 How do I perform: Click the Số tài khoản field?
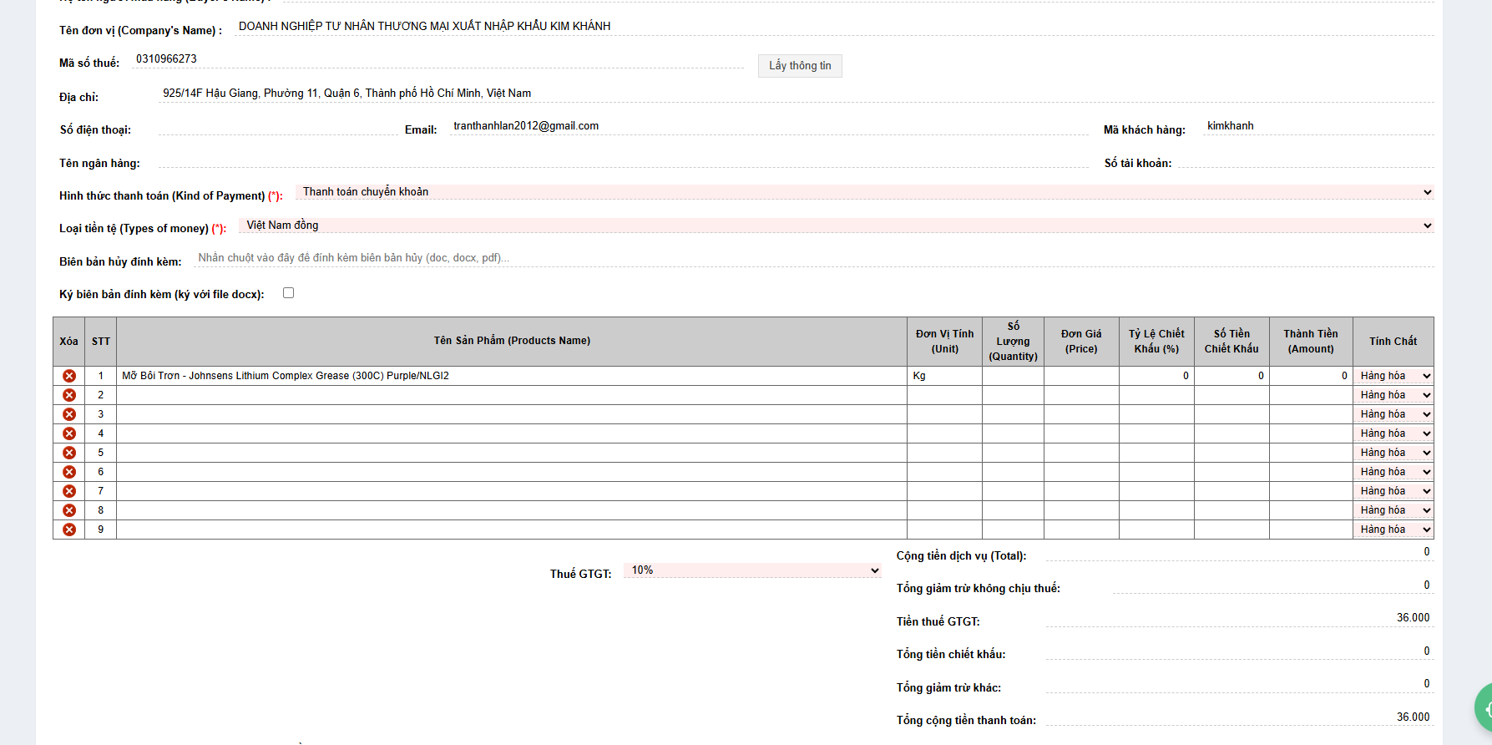point(1306,160)
